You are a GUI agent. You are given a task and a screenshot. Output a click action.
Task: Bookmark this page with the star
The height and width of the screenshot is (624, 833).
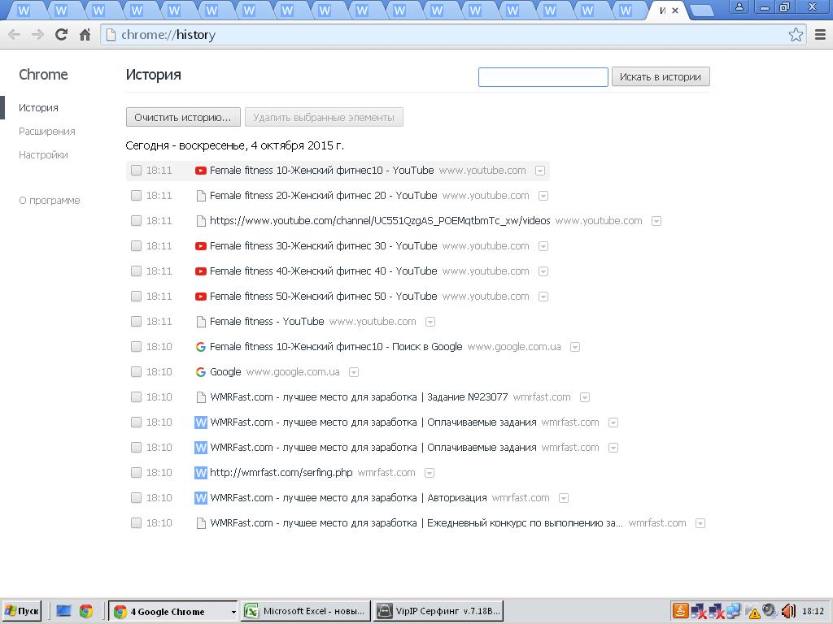tap(796, 35)
